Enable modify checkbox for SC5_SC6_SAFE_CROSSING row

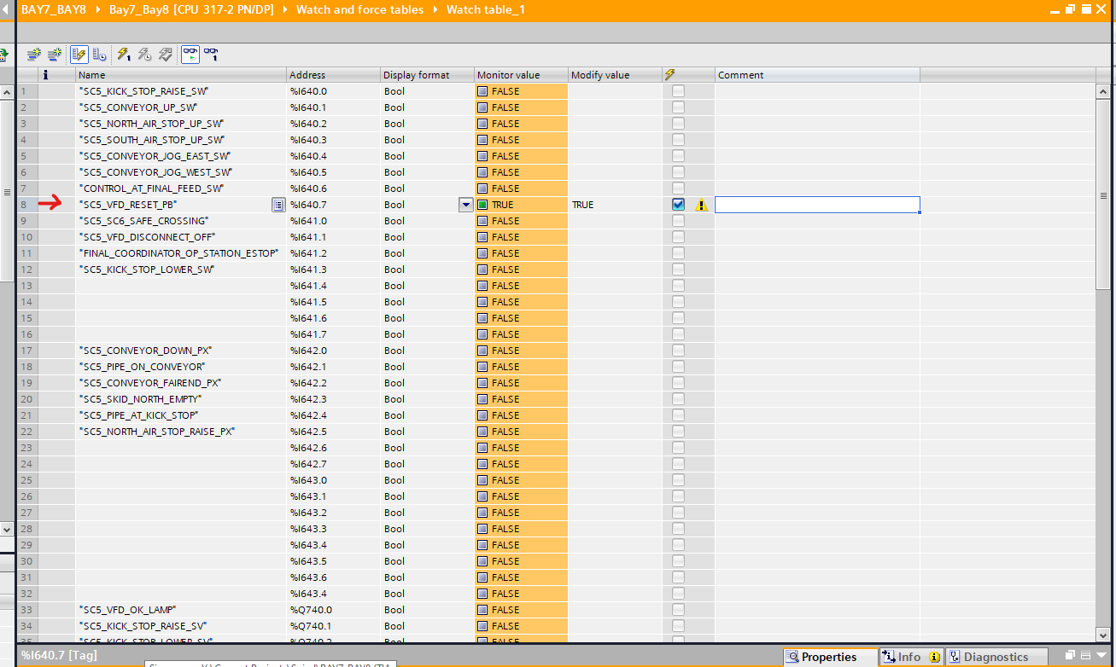pyautogui.click(x=678, y=221)
